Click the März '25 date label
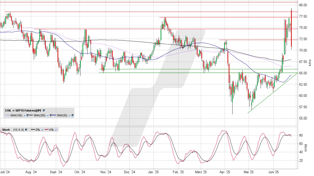The height and width of the screenshot is (176, 314). click(201, 172)
